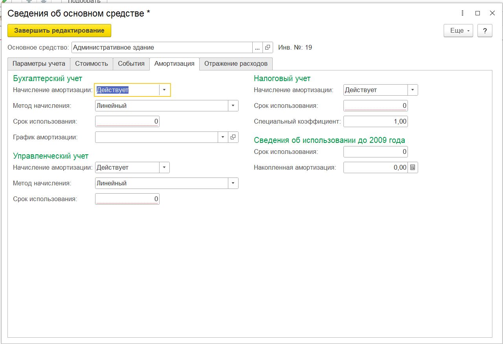Click ellipsis selector for Основное средство
Screen dimensions: 503x344
[257, 48]
